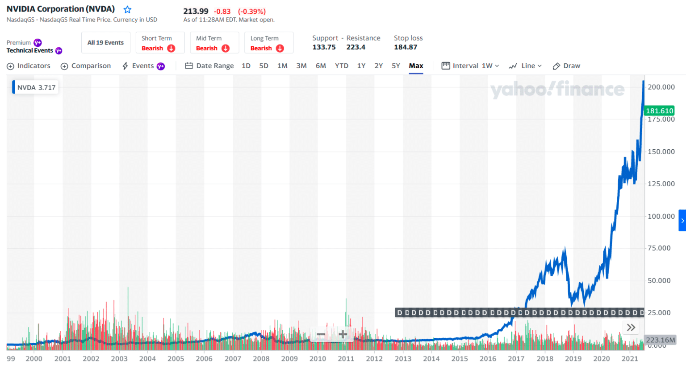Switch to the 1Y range tab
This screenshot has width=686, height=365.
point(361,66)
